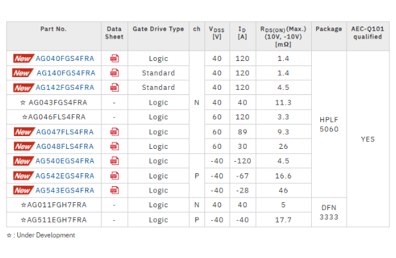
Task: Open the PDF datasheet for AG140FGS4FRA
Action: pyautogui.click(x=114, y=73)
